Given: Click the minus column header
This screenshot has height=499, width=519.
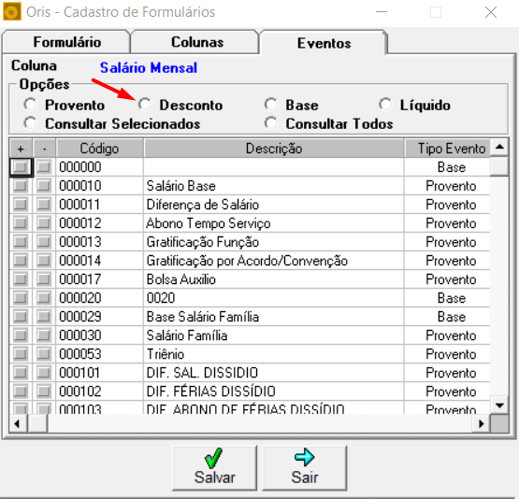Looking at the screenshot, I should [44, 149].
